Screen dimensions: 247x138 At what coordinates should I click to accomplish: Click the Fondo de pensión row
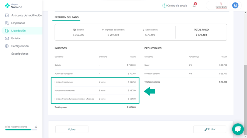pos(185,73)
